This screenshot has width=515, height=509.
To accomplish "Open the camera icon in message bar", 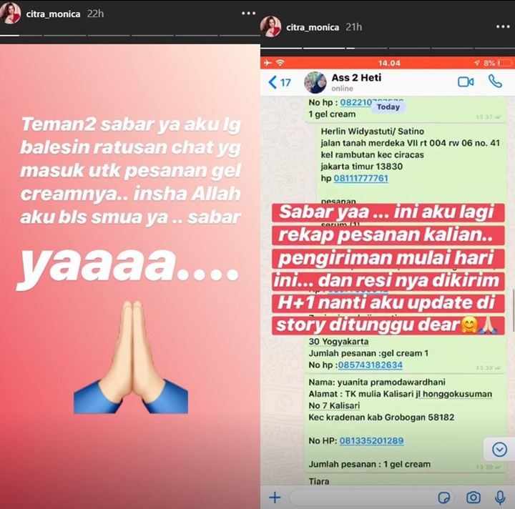I will 473,497.
